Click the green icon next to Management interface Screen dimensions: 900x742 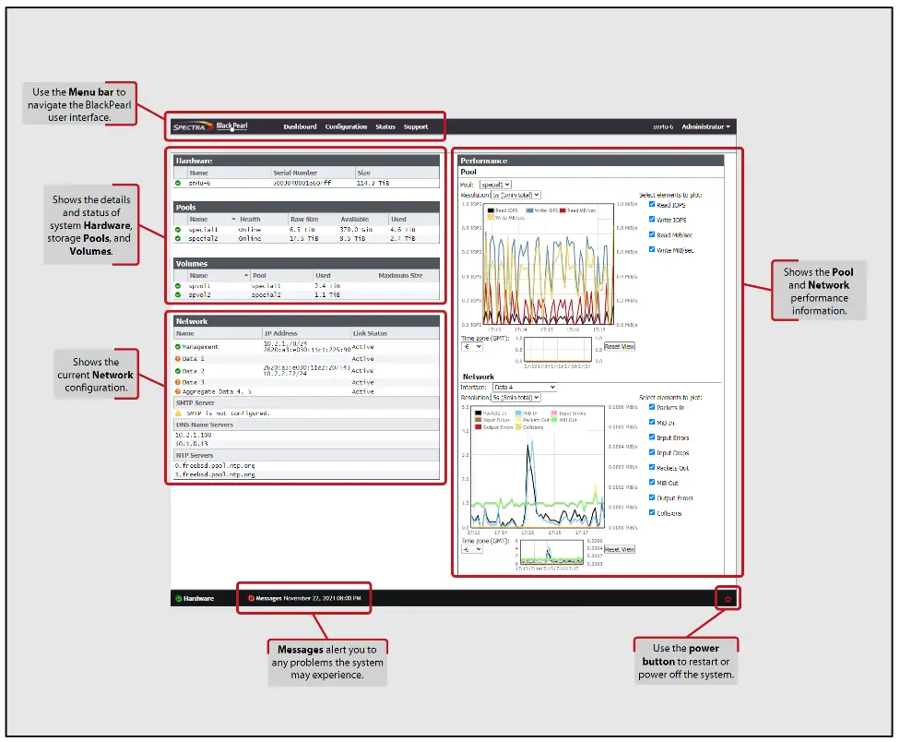pos(178,346)
